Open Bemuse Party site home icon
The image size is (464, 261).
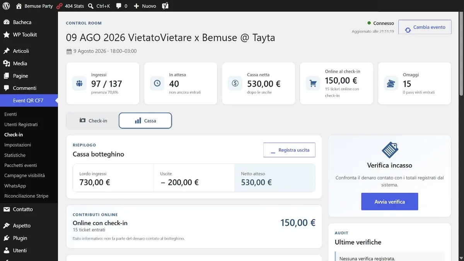pos(19,6)
